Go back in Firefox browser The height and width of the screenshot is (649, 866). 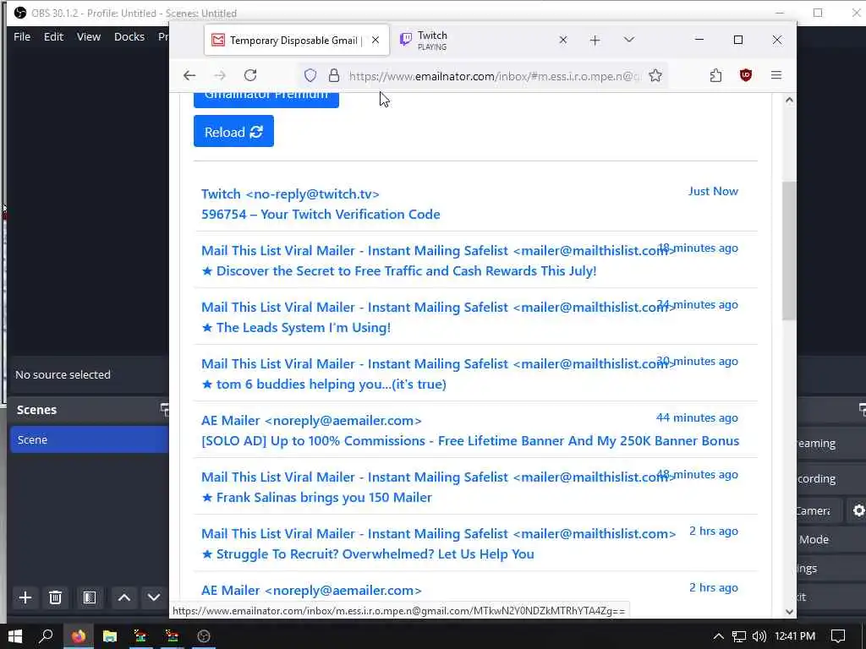point(189,75)
